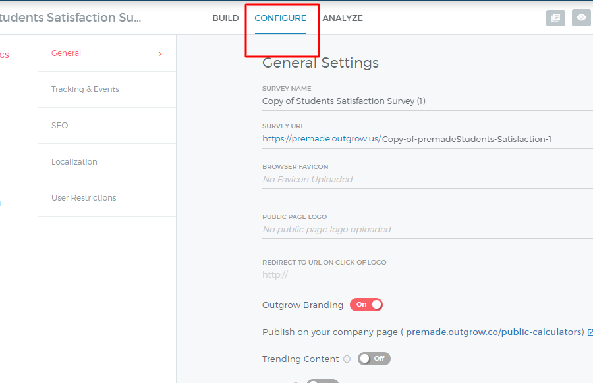Click the Survey Name input field
Viewport: 593px width, 383px height.
(x=422, y=101)
